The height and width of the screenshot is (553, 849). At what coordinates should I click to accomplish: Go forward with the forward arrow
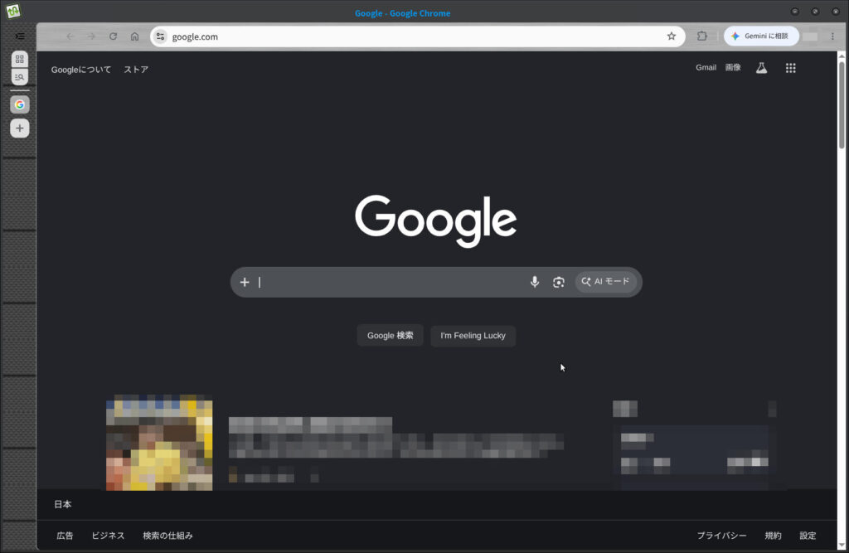coord(91,36)
